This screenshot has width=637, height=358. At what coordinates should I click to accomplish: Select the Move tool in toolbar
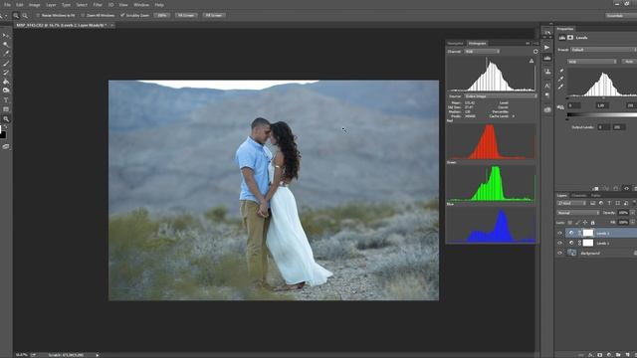click(6, 36)
